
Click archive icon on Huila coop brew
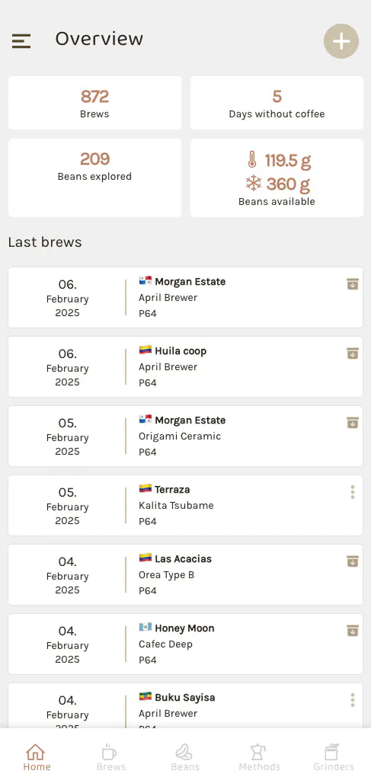click(x=353, y=353)
